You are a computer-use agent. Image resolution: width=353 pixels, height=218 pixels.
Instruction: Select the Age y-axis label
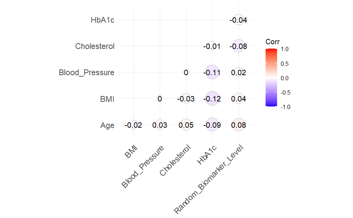pos(107,126)
